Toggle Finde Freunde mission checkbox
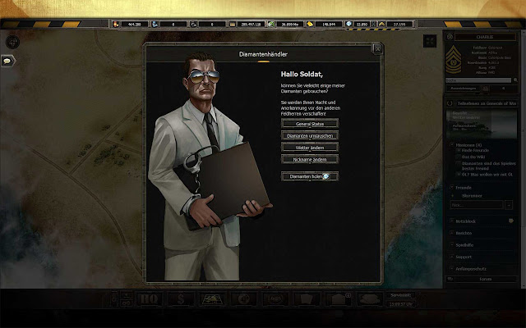This screenshot has width=526, height=328. click(459, 151)
